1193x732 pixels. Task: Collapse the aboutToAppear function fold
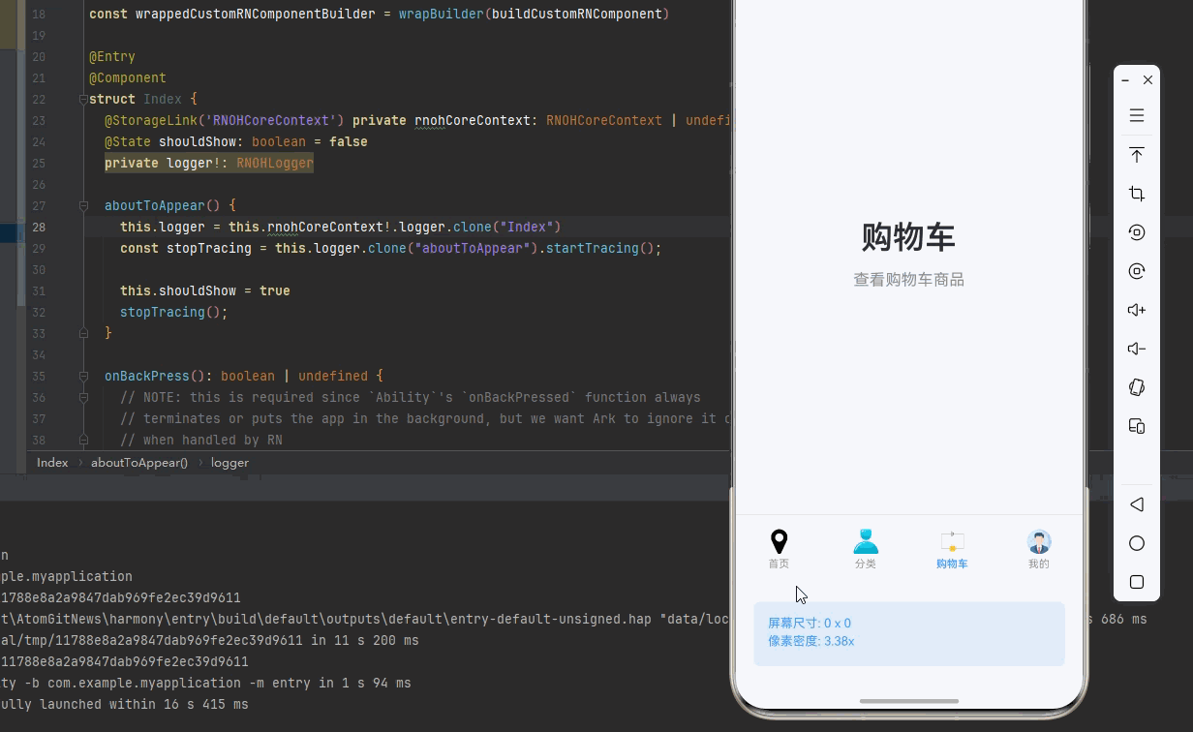pyautogui.click(x=84, y=205)
